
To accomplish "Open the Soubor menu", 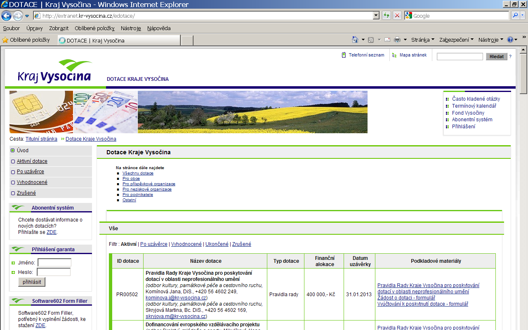I will 12,28.
